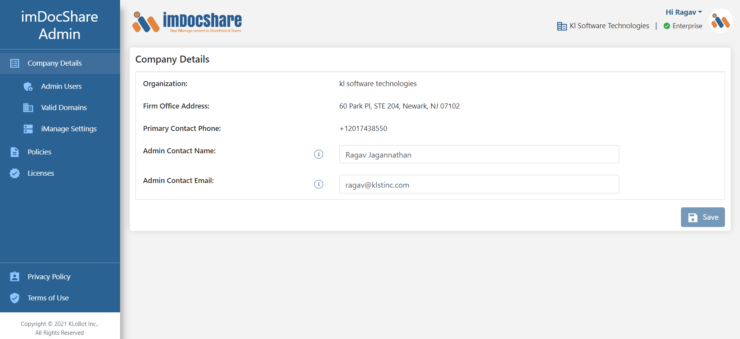740x339 pixels.
Task: Click the Company Details page heading
Action: [x=172, y=59]
